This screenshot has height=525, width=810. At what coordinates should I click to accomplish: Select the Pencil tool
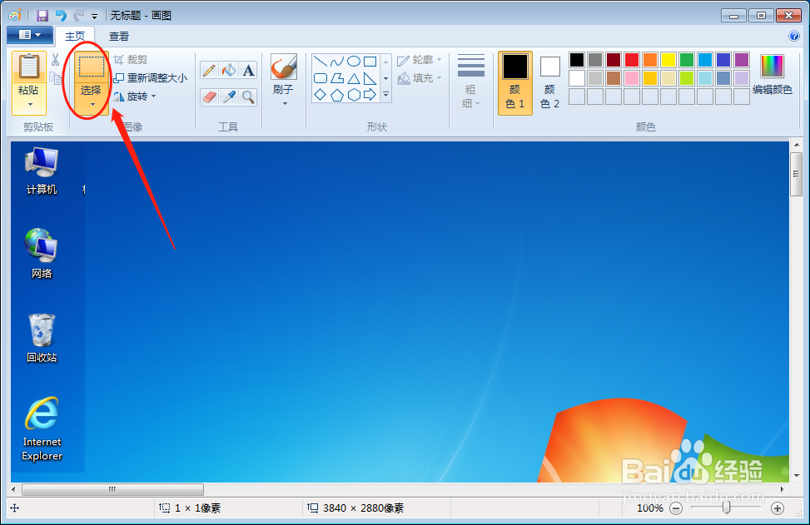click(209, 70)
